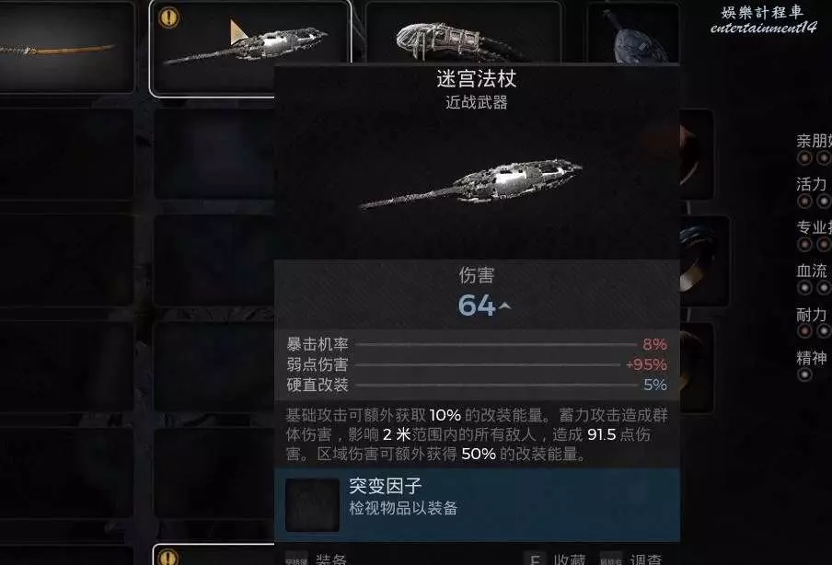Image resolution: width=832 pixels, height=565 pixels.
Task: Click the alert icon on the bottom inventory slot
Action: 168,558
